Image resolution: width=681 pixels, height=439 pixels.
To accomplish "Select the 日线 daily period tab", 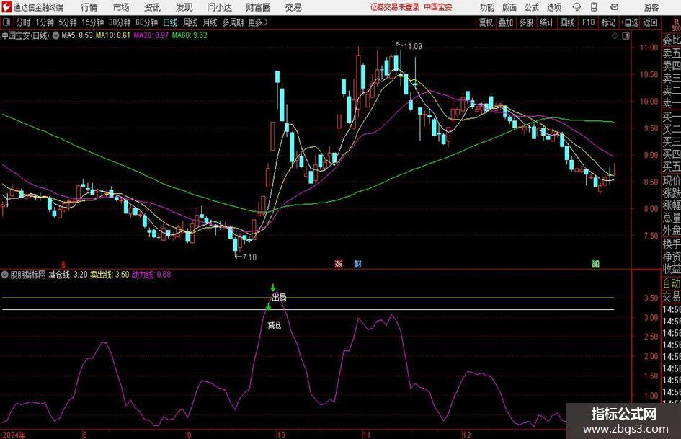I will coord(170,22).
